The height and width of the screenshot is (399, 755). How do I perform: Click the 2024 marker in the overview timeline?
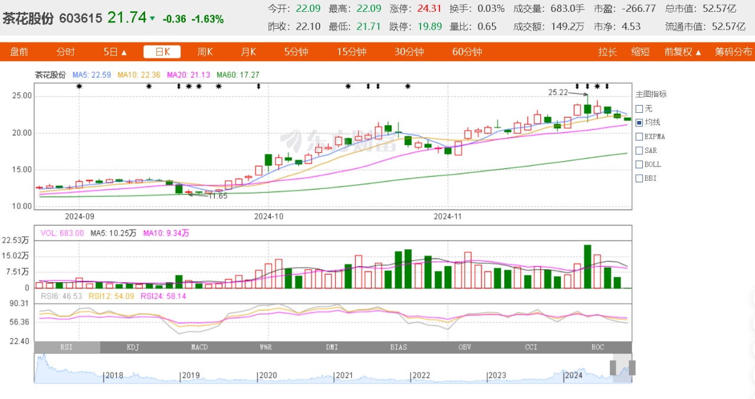[x=574, y=375]
